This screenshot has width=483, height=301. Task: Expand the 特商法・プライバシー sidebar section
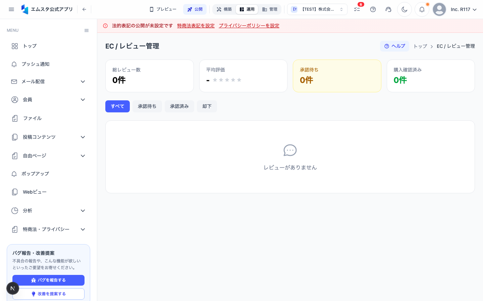[48, 229]
